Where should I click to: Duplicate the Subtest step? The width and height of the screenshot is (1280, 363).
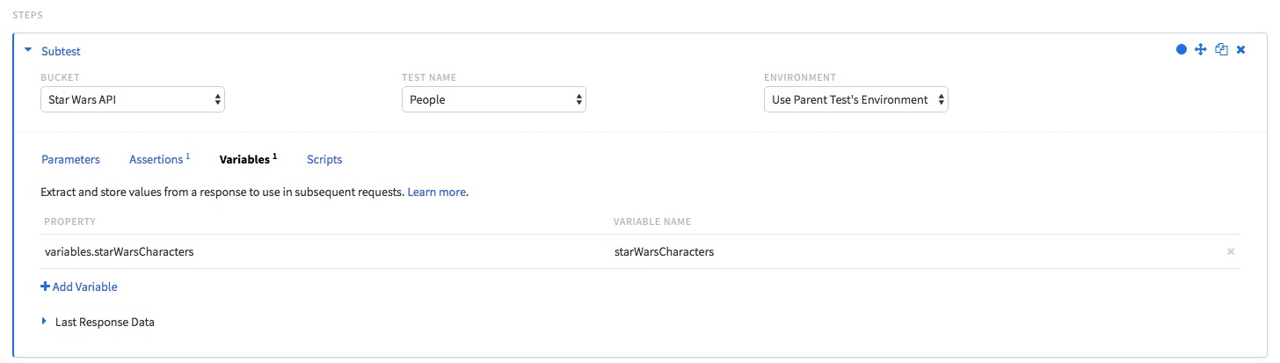pyautogui.click(x=1221, y=50)
